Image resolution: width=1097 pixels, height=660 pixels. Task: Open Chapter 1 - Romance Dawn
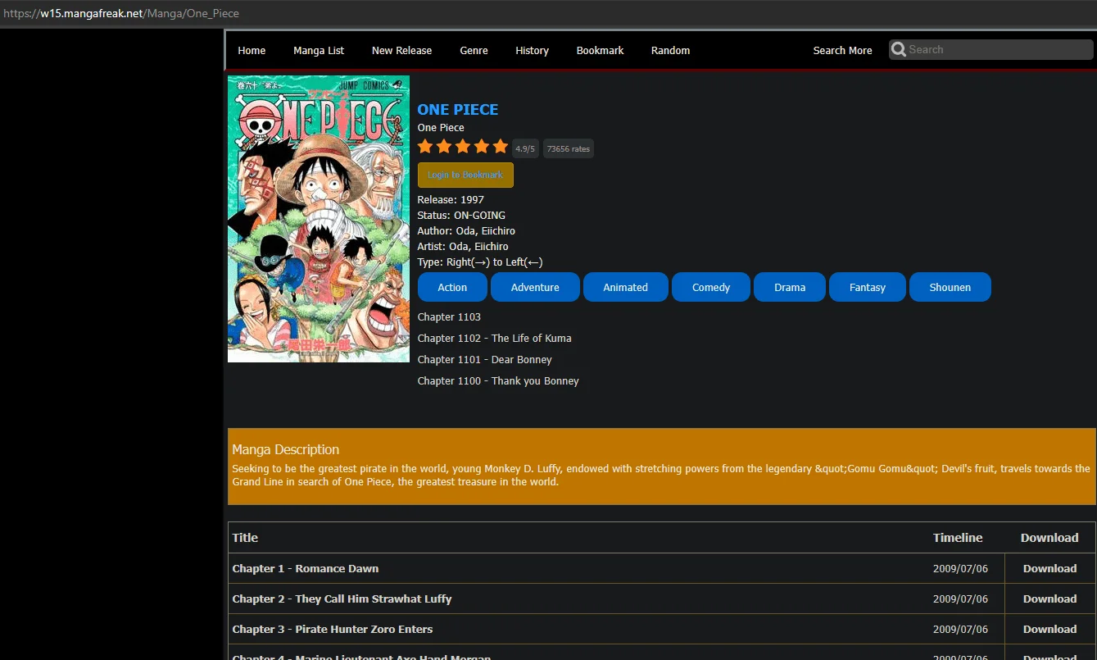(x=306, y=568)
